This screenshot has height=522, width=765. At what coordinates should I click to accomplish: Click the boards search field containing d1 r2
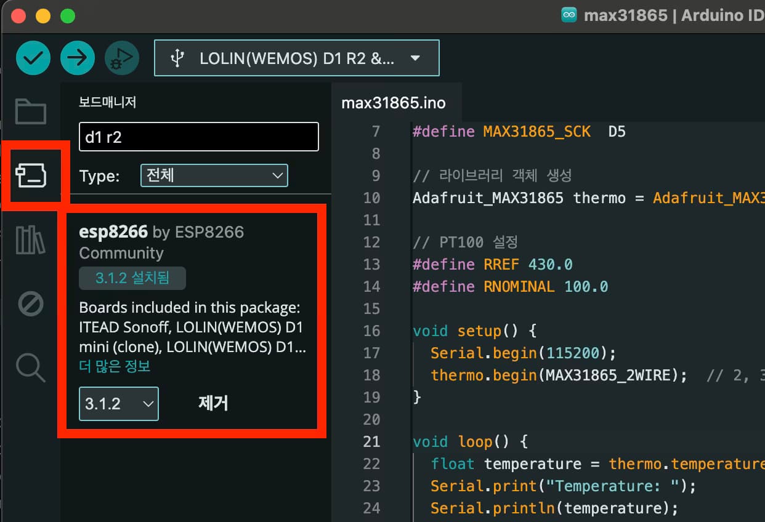[199, 137]
